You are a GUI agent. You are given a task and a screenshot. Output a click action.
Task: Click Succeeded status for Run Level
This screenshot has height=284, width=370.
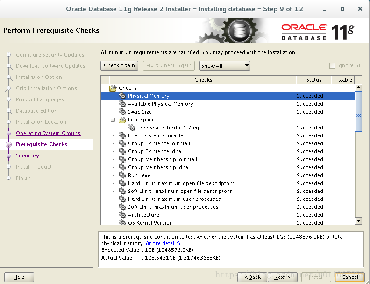pyautogui.click(x=310, y=175)
